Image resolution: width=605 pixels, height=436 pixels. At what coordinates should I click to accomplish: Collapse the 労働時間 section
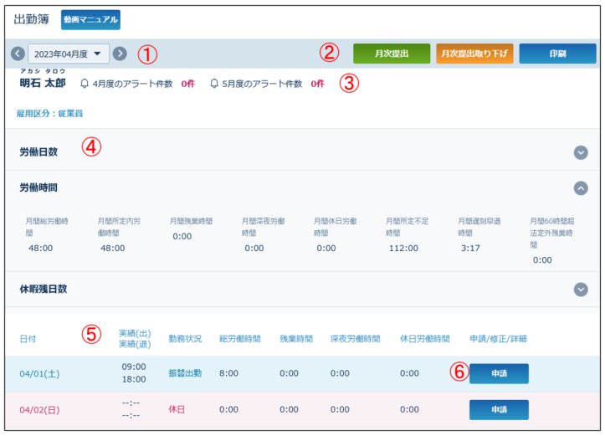tap(581, 188)
